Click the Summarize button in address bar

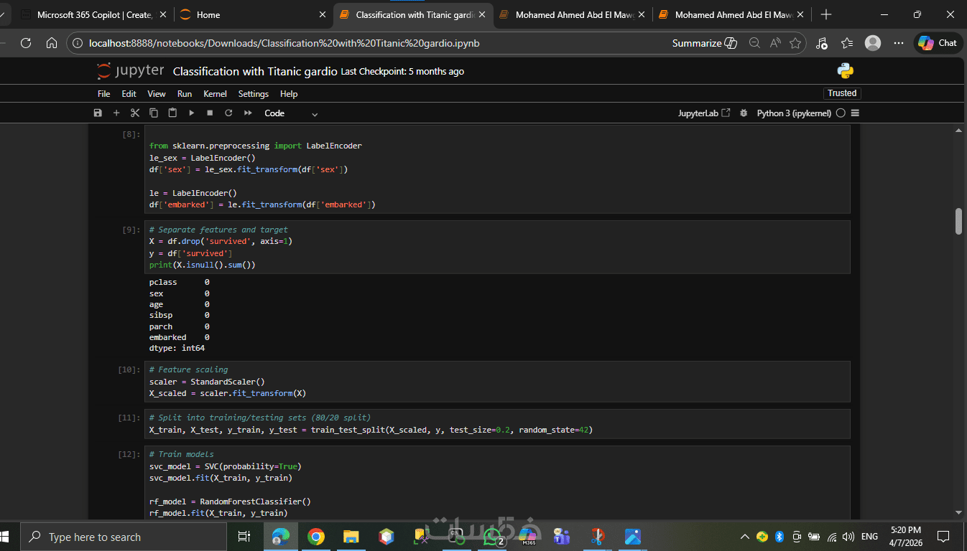coord(704,43)
